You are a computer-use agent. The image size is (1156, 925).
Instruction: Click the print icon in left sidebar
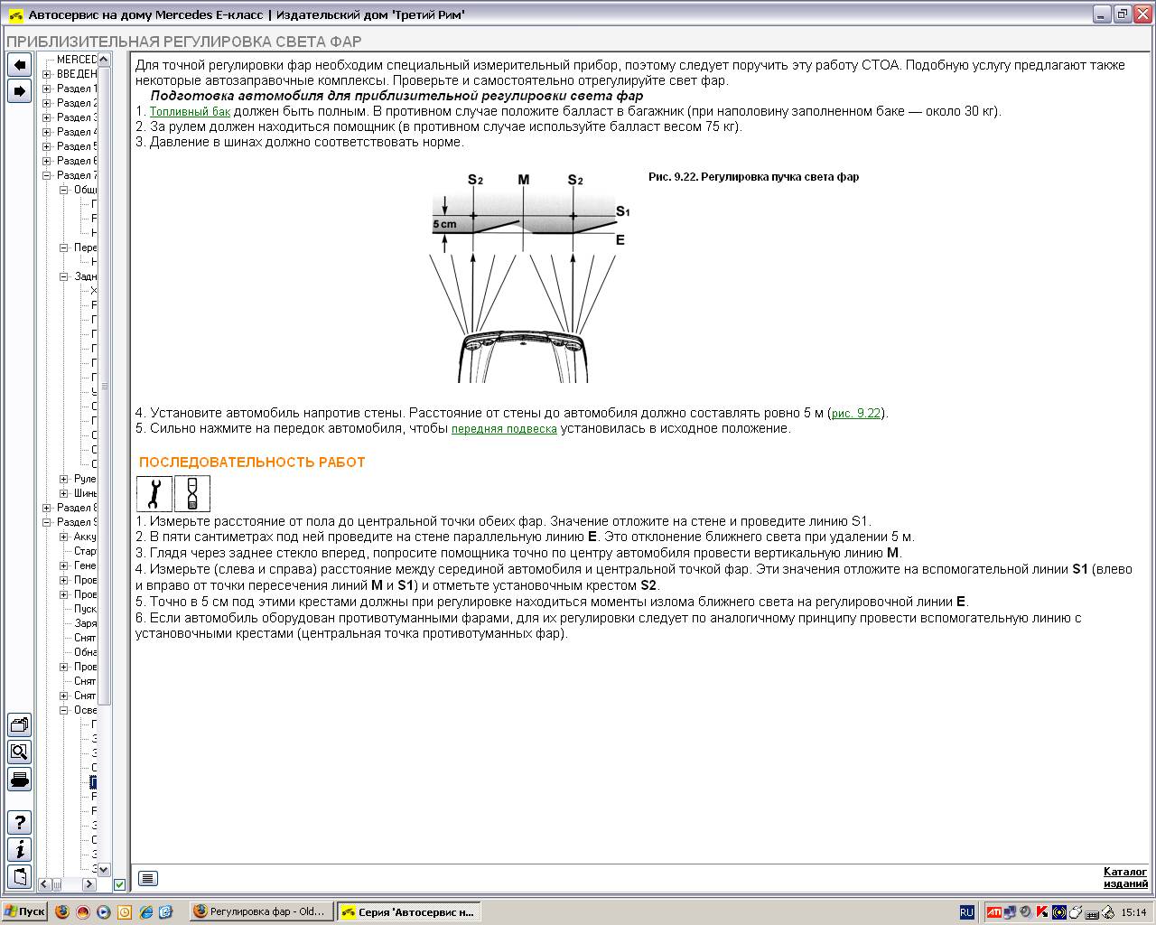click(19, 779)
